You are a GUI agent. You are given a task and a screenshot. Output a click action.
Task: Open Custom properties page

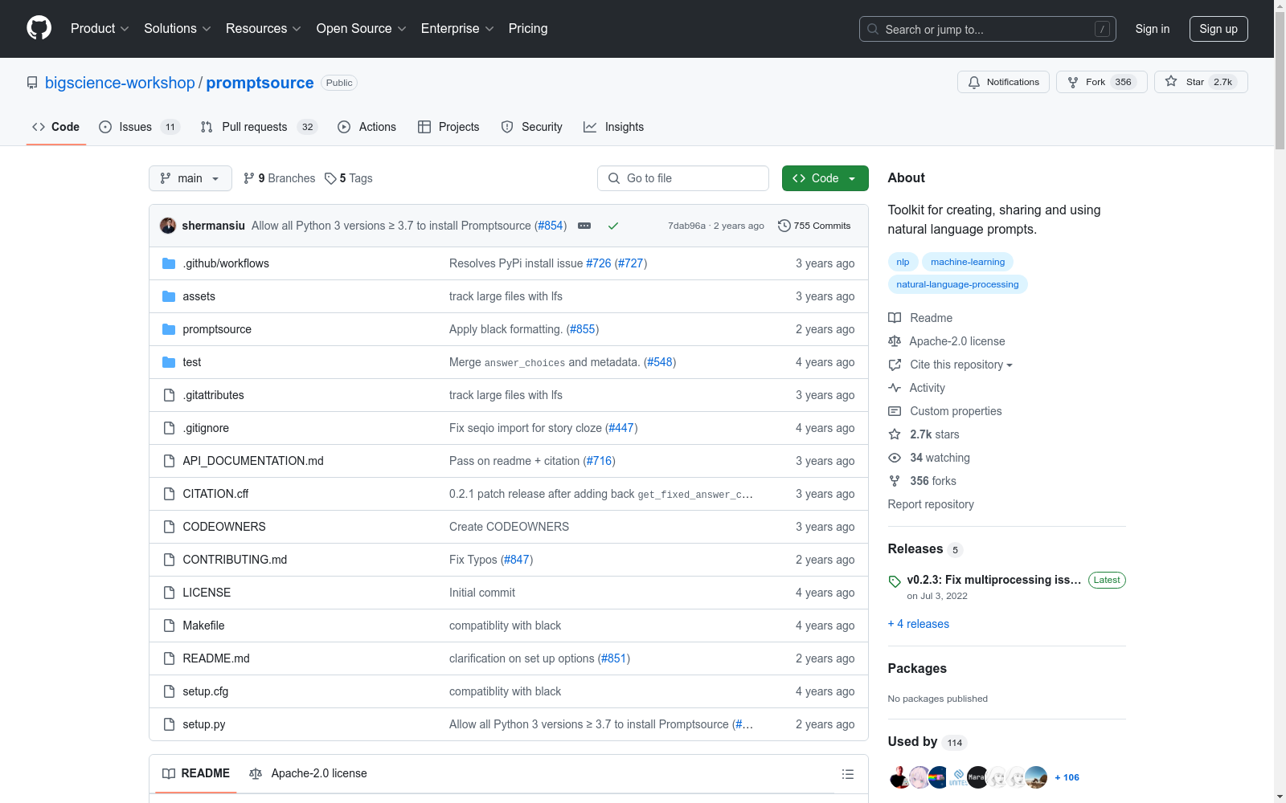coord(945,411)
